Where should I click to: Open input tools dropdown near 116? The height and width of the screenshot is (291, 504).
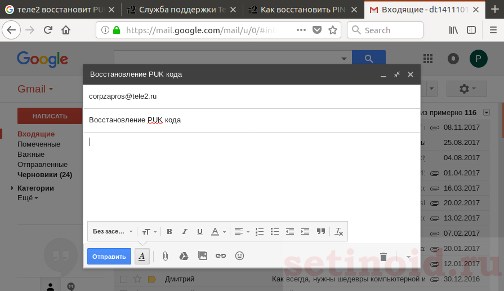pyautogui.click(x=487, y=113)
